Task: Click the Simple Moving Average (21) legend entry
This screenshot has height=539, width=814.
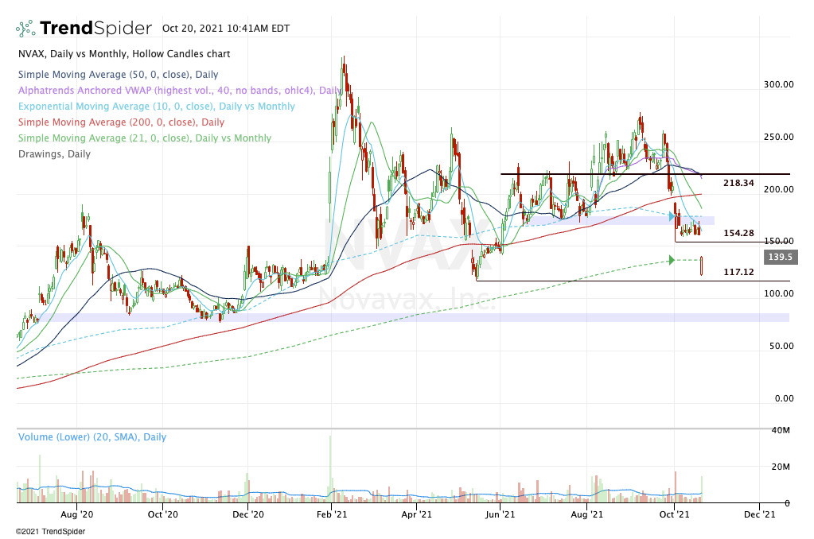Action: (x=143, y=138)
